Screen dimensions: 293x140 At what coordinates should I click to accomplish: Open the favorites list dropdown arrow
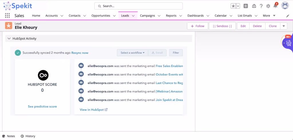[x=238, y=6]
